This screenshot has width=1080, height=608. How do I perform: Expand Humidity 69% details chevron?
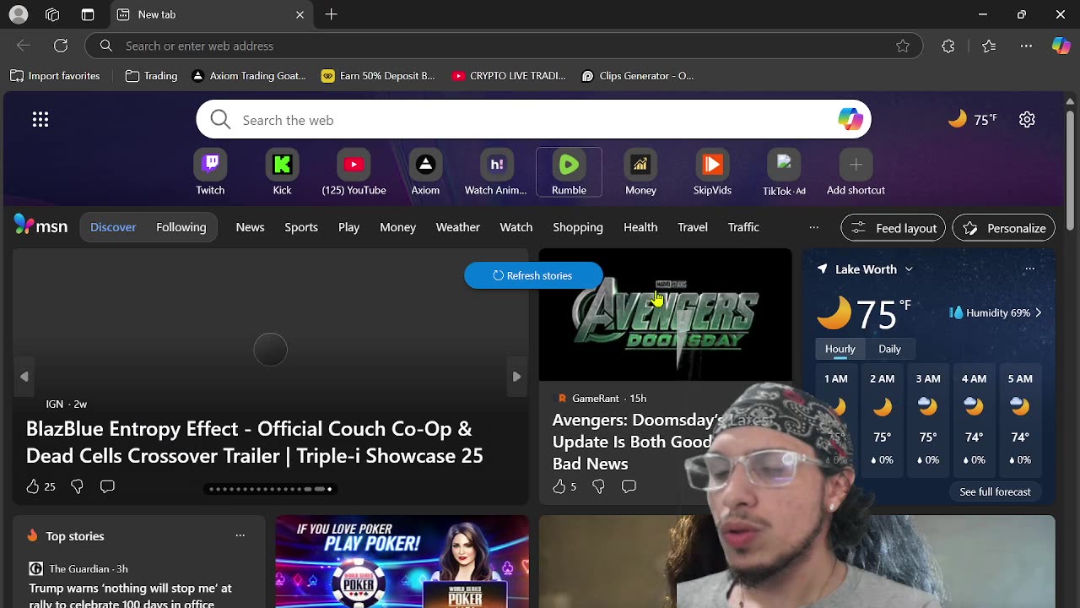point(1038,312)
